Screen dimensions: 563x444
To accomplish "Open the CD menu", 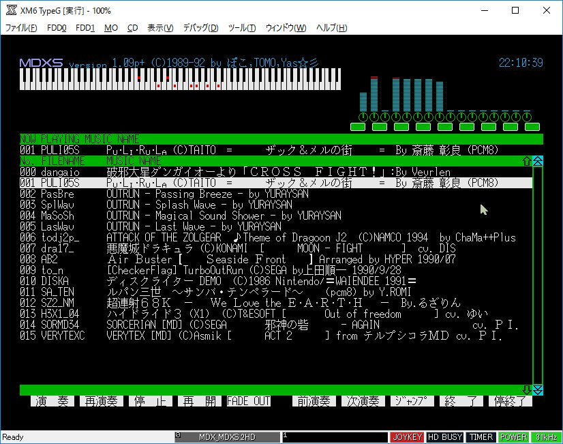I will pyautogui.click(x=132, y=28).
